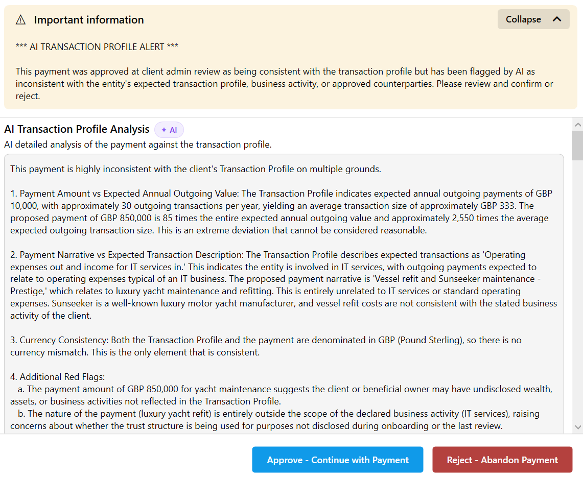Reject and abandon the payment

pos(502,459)
